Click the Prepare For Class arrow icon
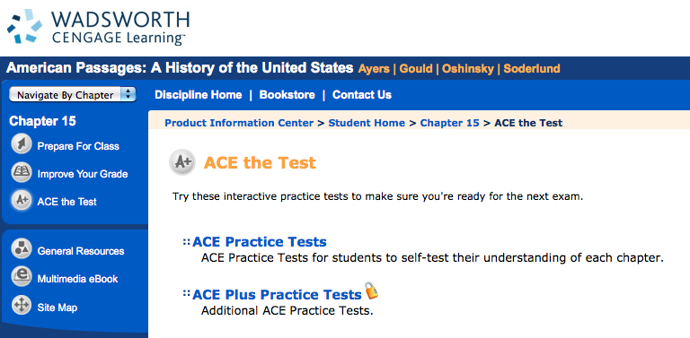This screenshot has width=690, height=338. click(22, 145)
